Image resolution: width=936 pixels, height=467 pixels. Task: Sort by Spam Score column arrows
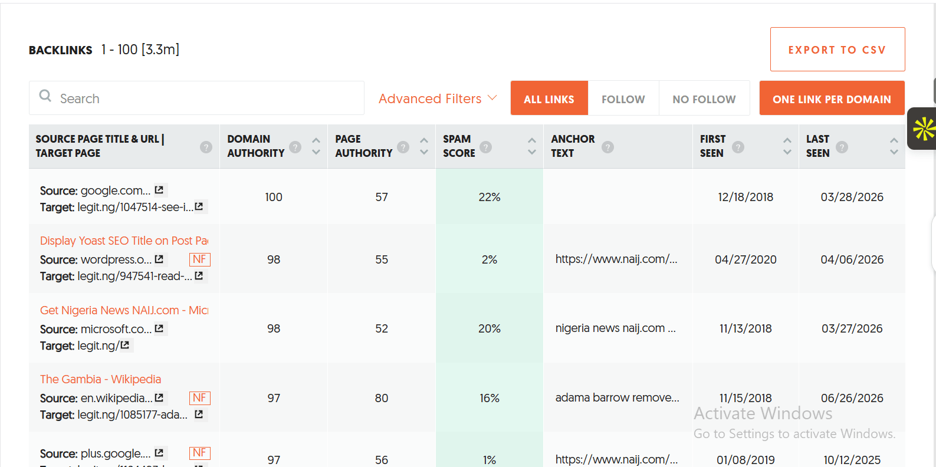(x=532, y=146)
